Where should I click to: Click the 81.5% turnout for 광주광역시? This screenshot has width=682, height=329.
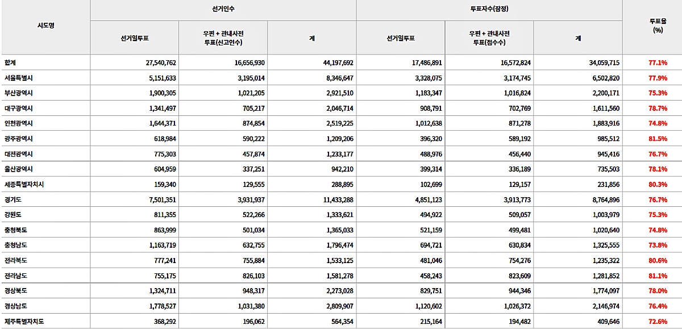(x=658, y=139)
